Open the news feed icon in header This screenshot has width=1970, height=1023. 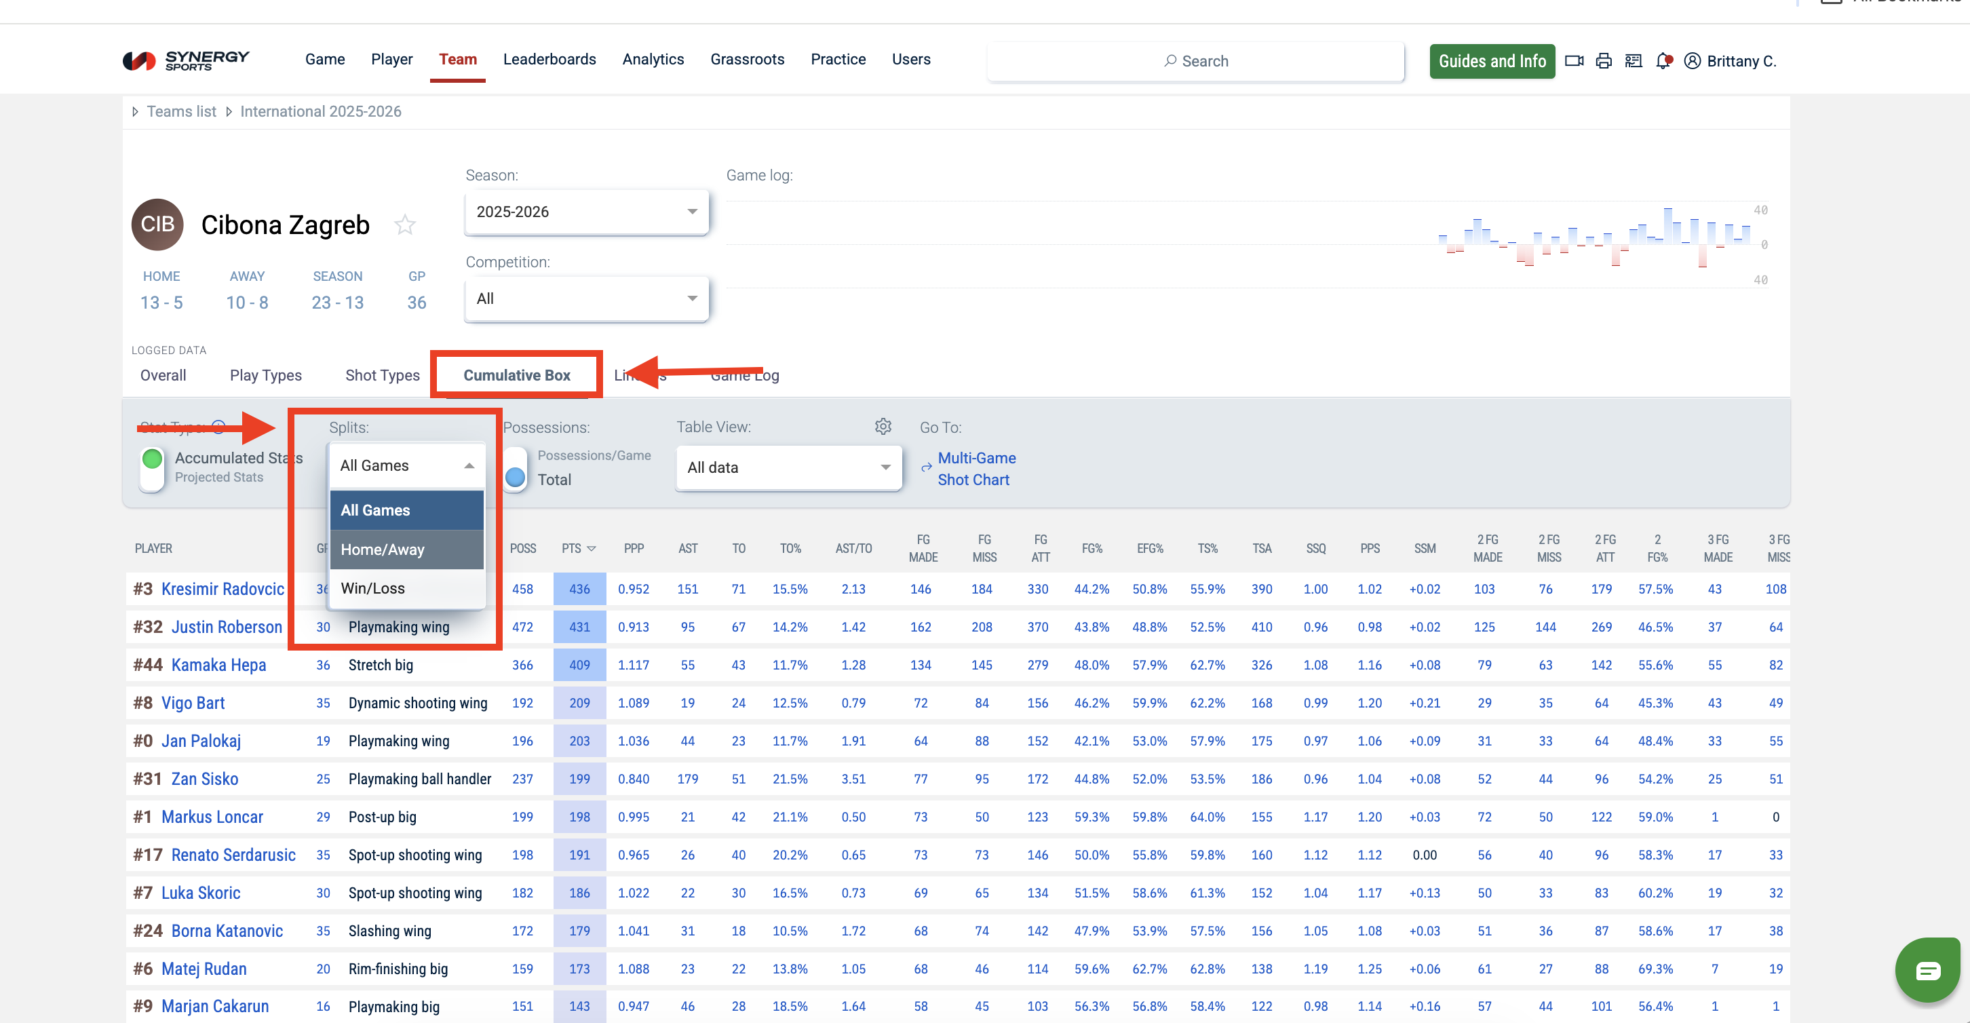pos(1634,61)
